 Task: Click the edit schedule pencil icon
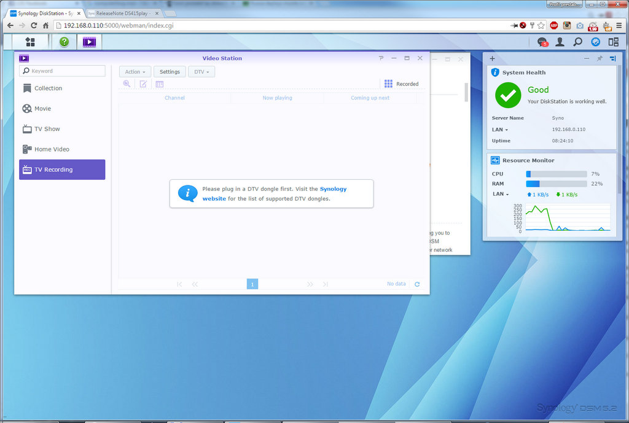coord(143,83)
